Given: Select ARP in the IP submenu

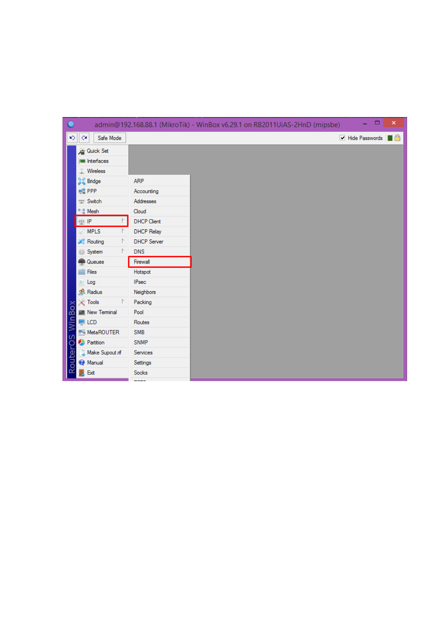Looking at the screenshot, I should tap(160, 181).
